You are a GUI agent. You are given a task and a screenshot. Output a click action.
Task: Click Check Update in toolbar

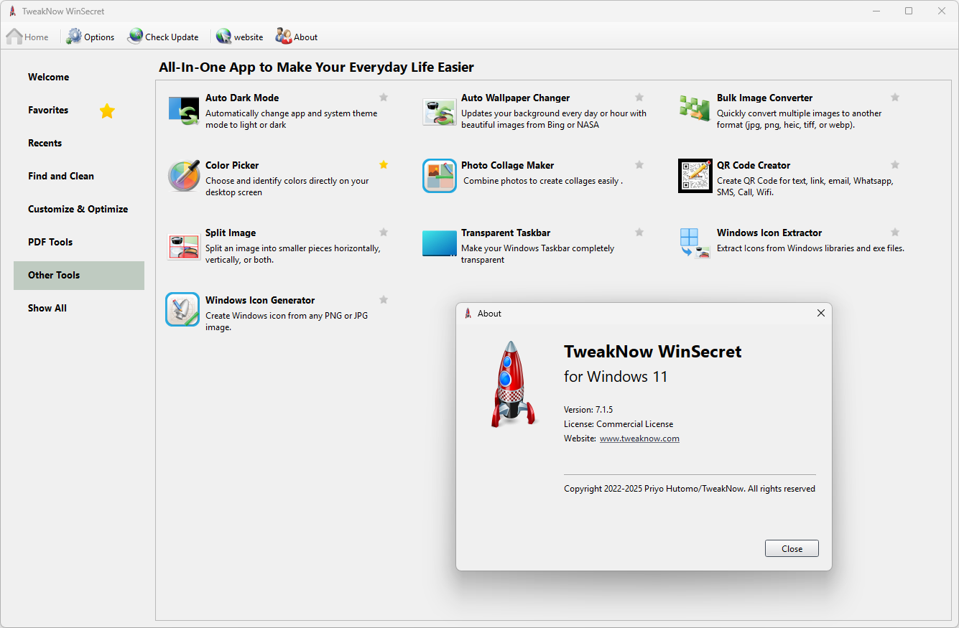pos(163,37)
